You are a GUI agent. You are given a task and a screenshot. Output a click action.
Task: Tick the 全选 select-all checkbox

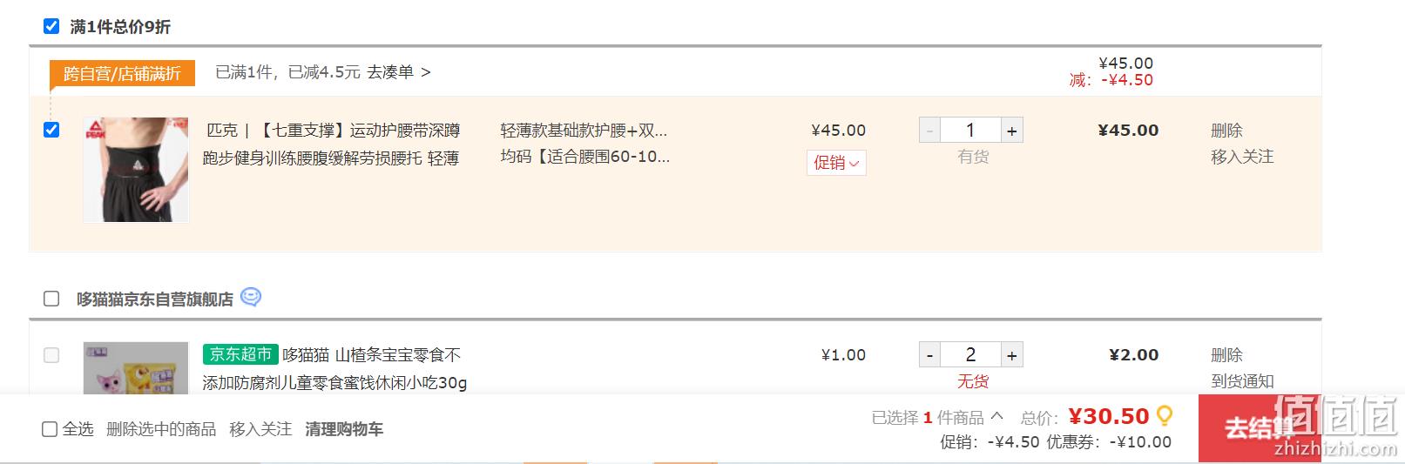point(50,429)
